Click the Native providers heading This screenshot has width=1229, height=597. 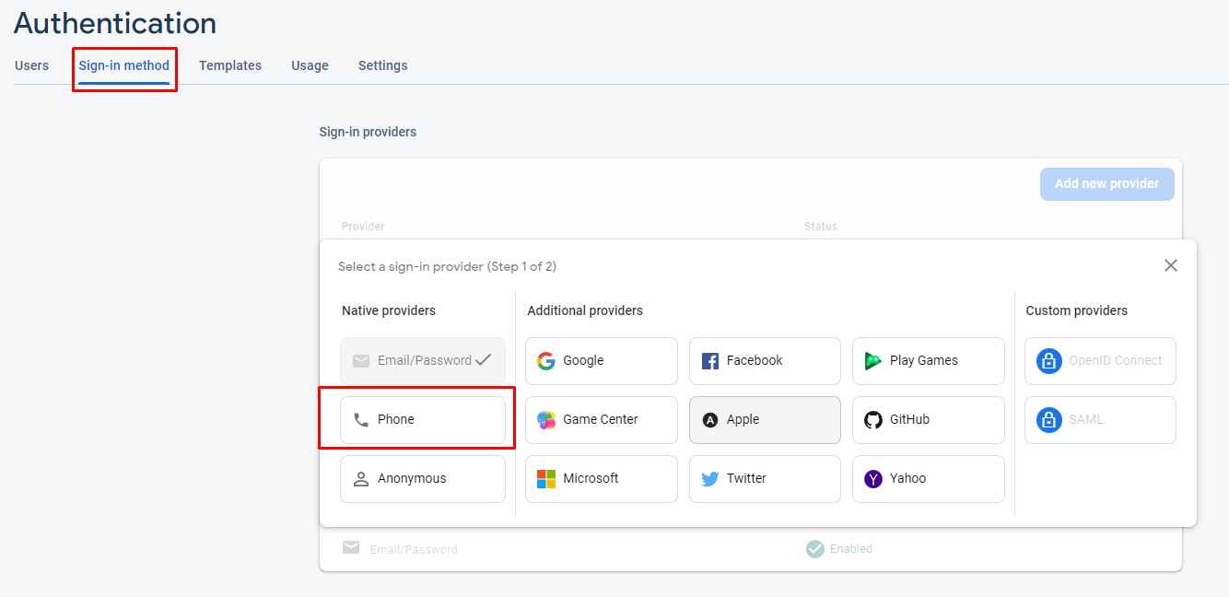pyautogui.click(x=389, y=310)
